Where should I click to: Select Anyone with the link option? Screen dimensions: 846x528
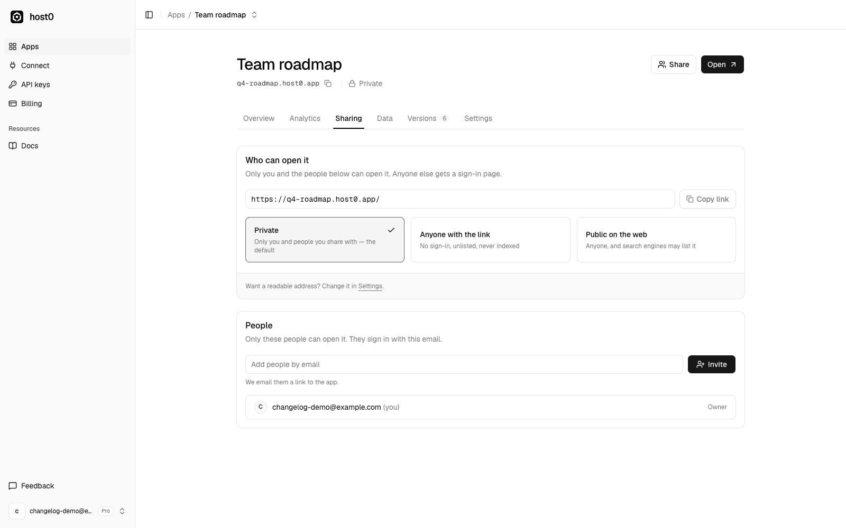point(490,240)
